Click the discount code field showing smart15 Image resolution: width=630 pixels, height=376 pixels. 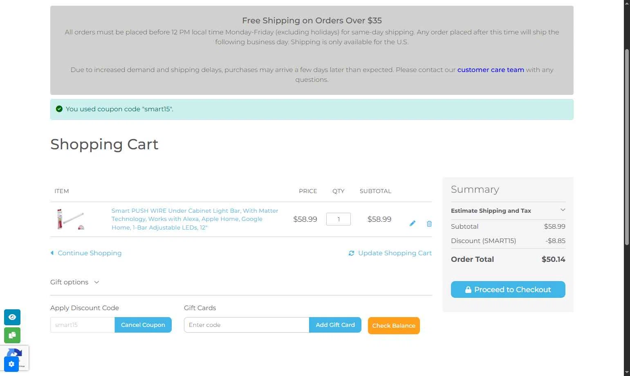click(83, 325)
